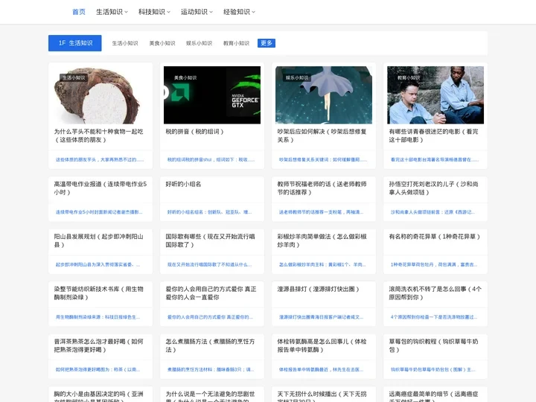Open the 首页 nav link
Viewport: 536px width, 402px height.
(x=79, y=12)
